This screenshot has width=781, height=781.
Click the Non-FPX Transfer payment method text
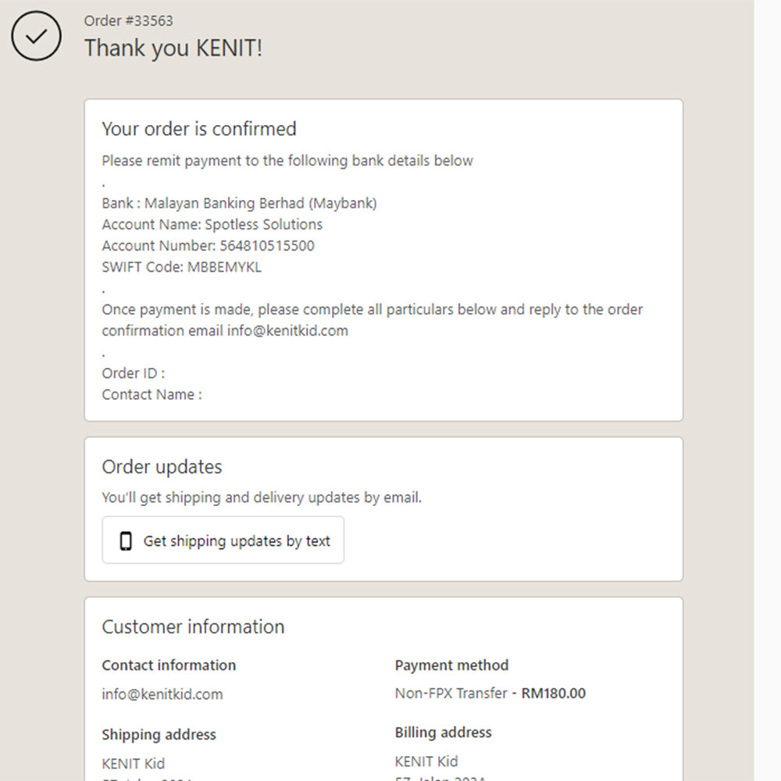pos(451,693)
